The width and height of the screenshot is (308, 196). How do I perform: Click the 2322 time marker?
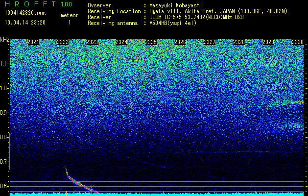(63, 42)
